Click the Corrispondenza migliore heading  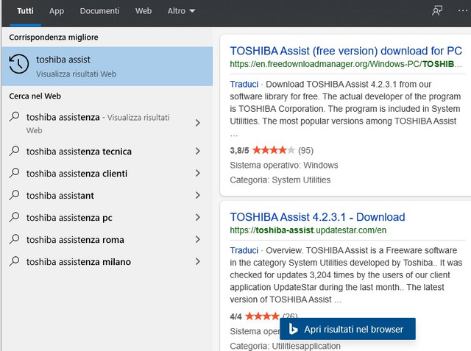click(x=54, y=38)
